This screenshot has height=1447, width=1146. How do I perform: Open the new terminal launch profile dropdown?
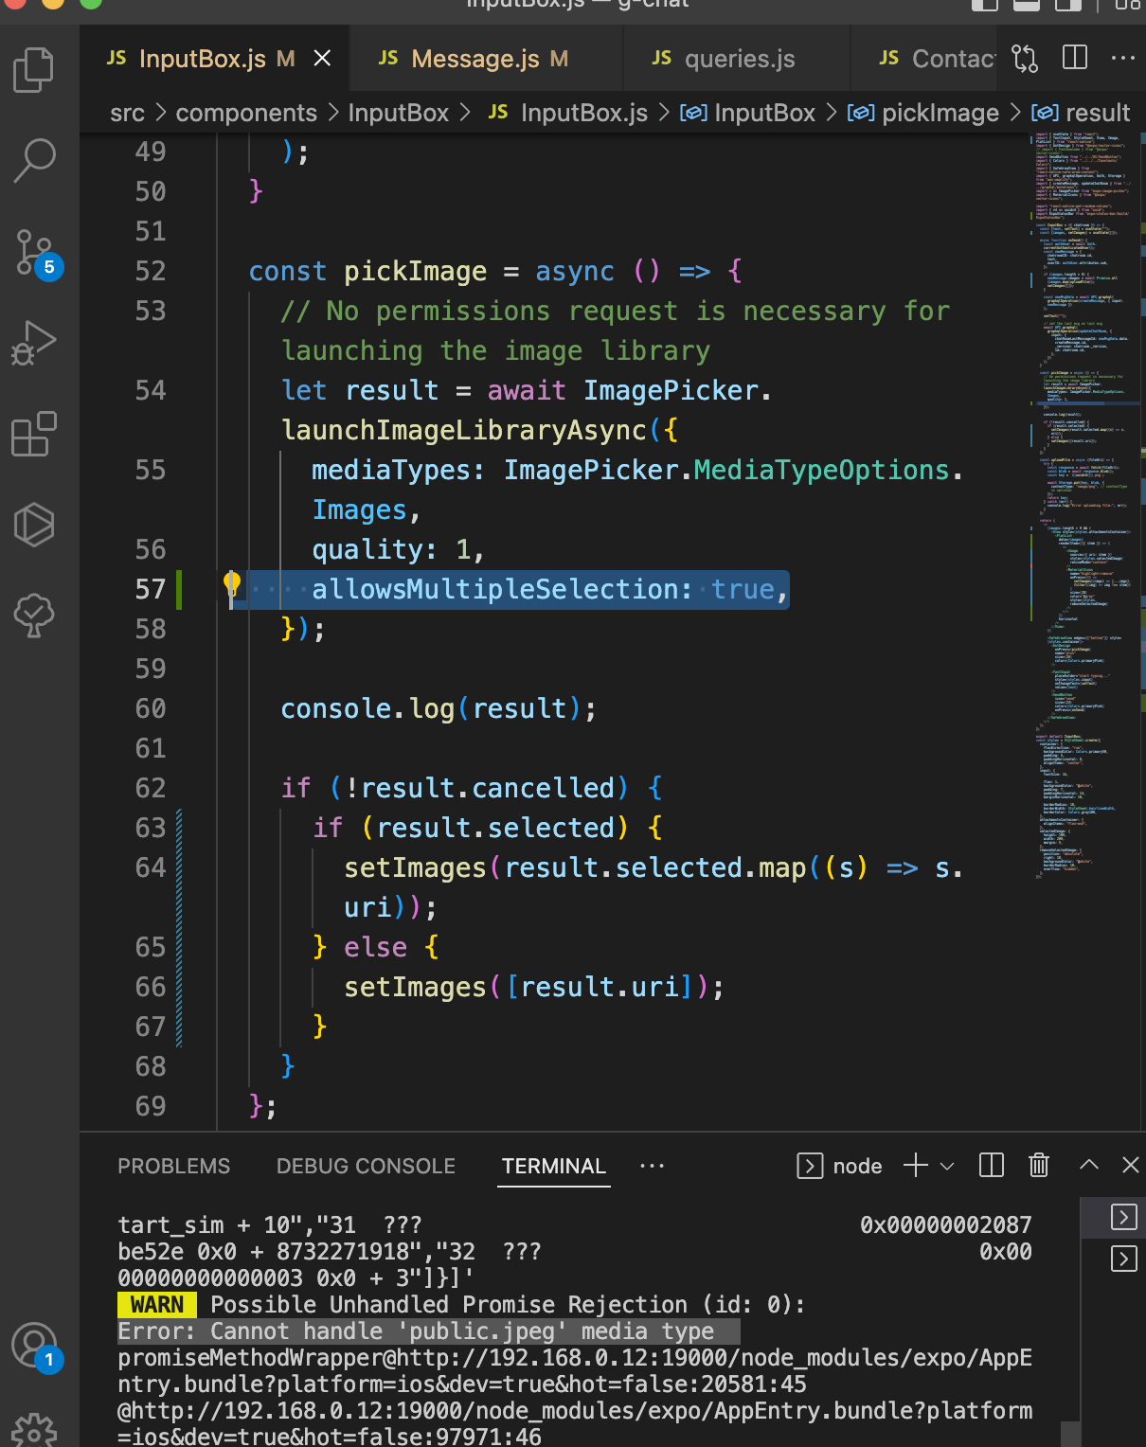click(947, 1166)
